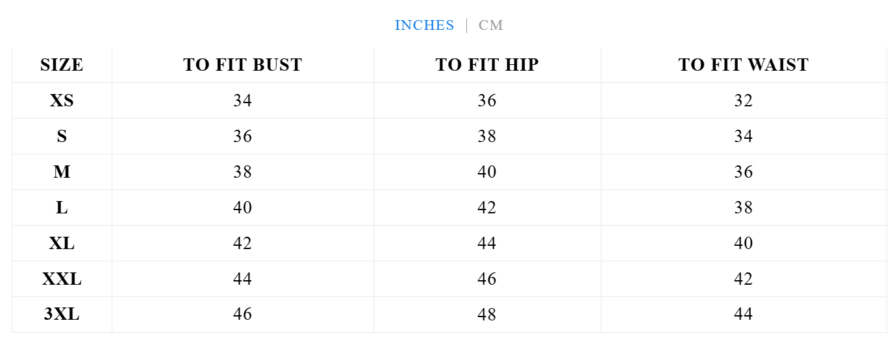Select the M size row label
Viewport: 893px width, 347px height.
click(62, 172)
